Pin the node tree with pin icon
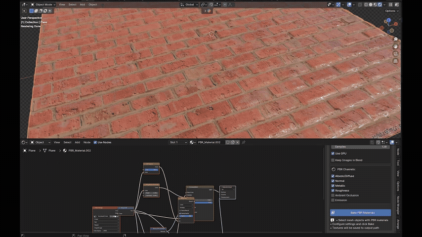This screenshot has height=237, width=422. pyautogui.click(x=244, y=142)
